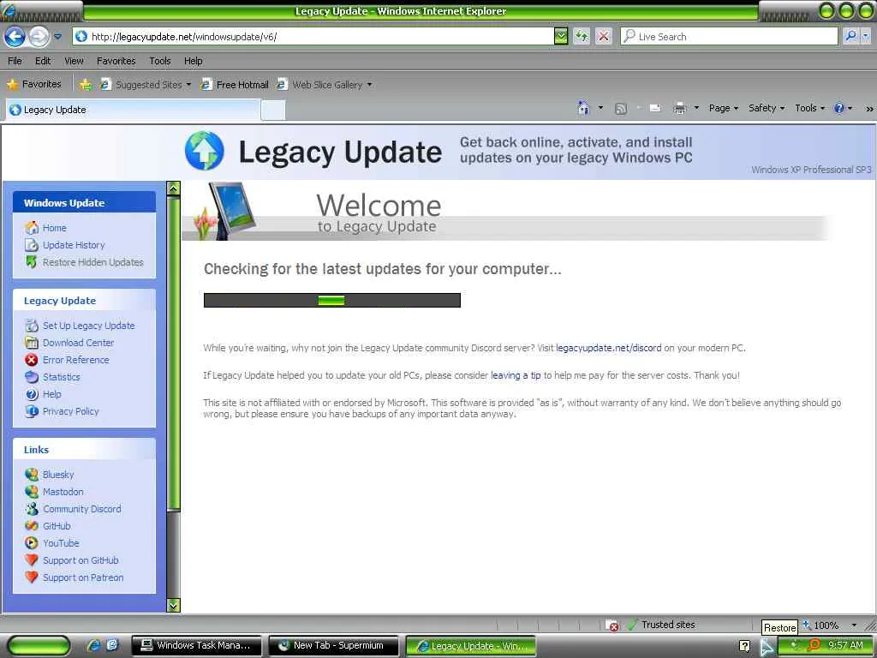Image resolution: width=877 pixels, height=658 pixels.
Task: Expand the command bar overflow chevron
Action: pos(870,109)
